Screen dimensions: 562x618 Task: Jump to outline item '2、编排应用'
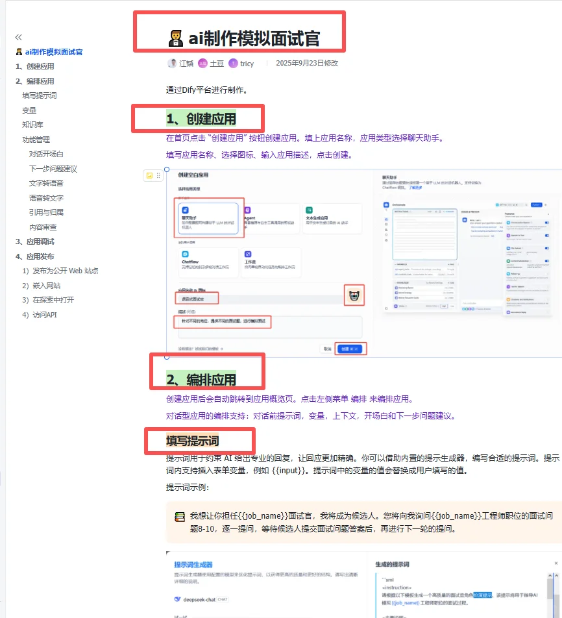click(34, 81)
